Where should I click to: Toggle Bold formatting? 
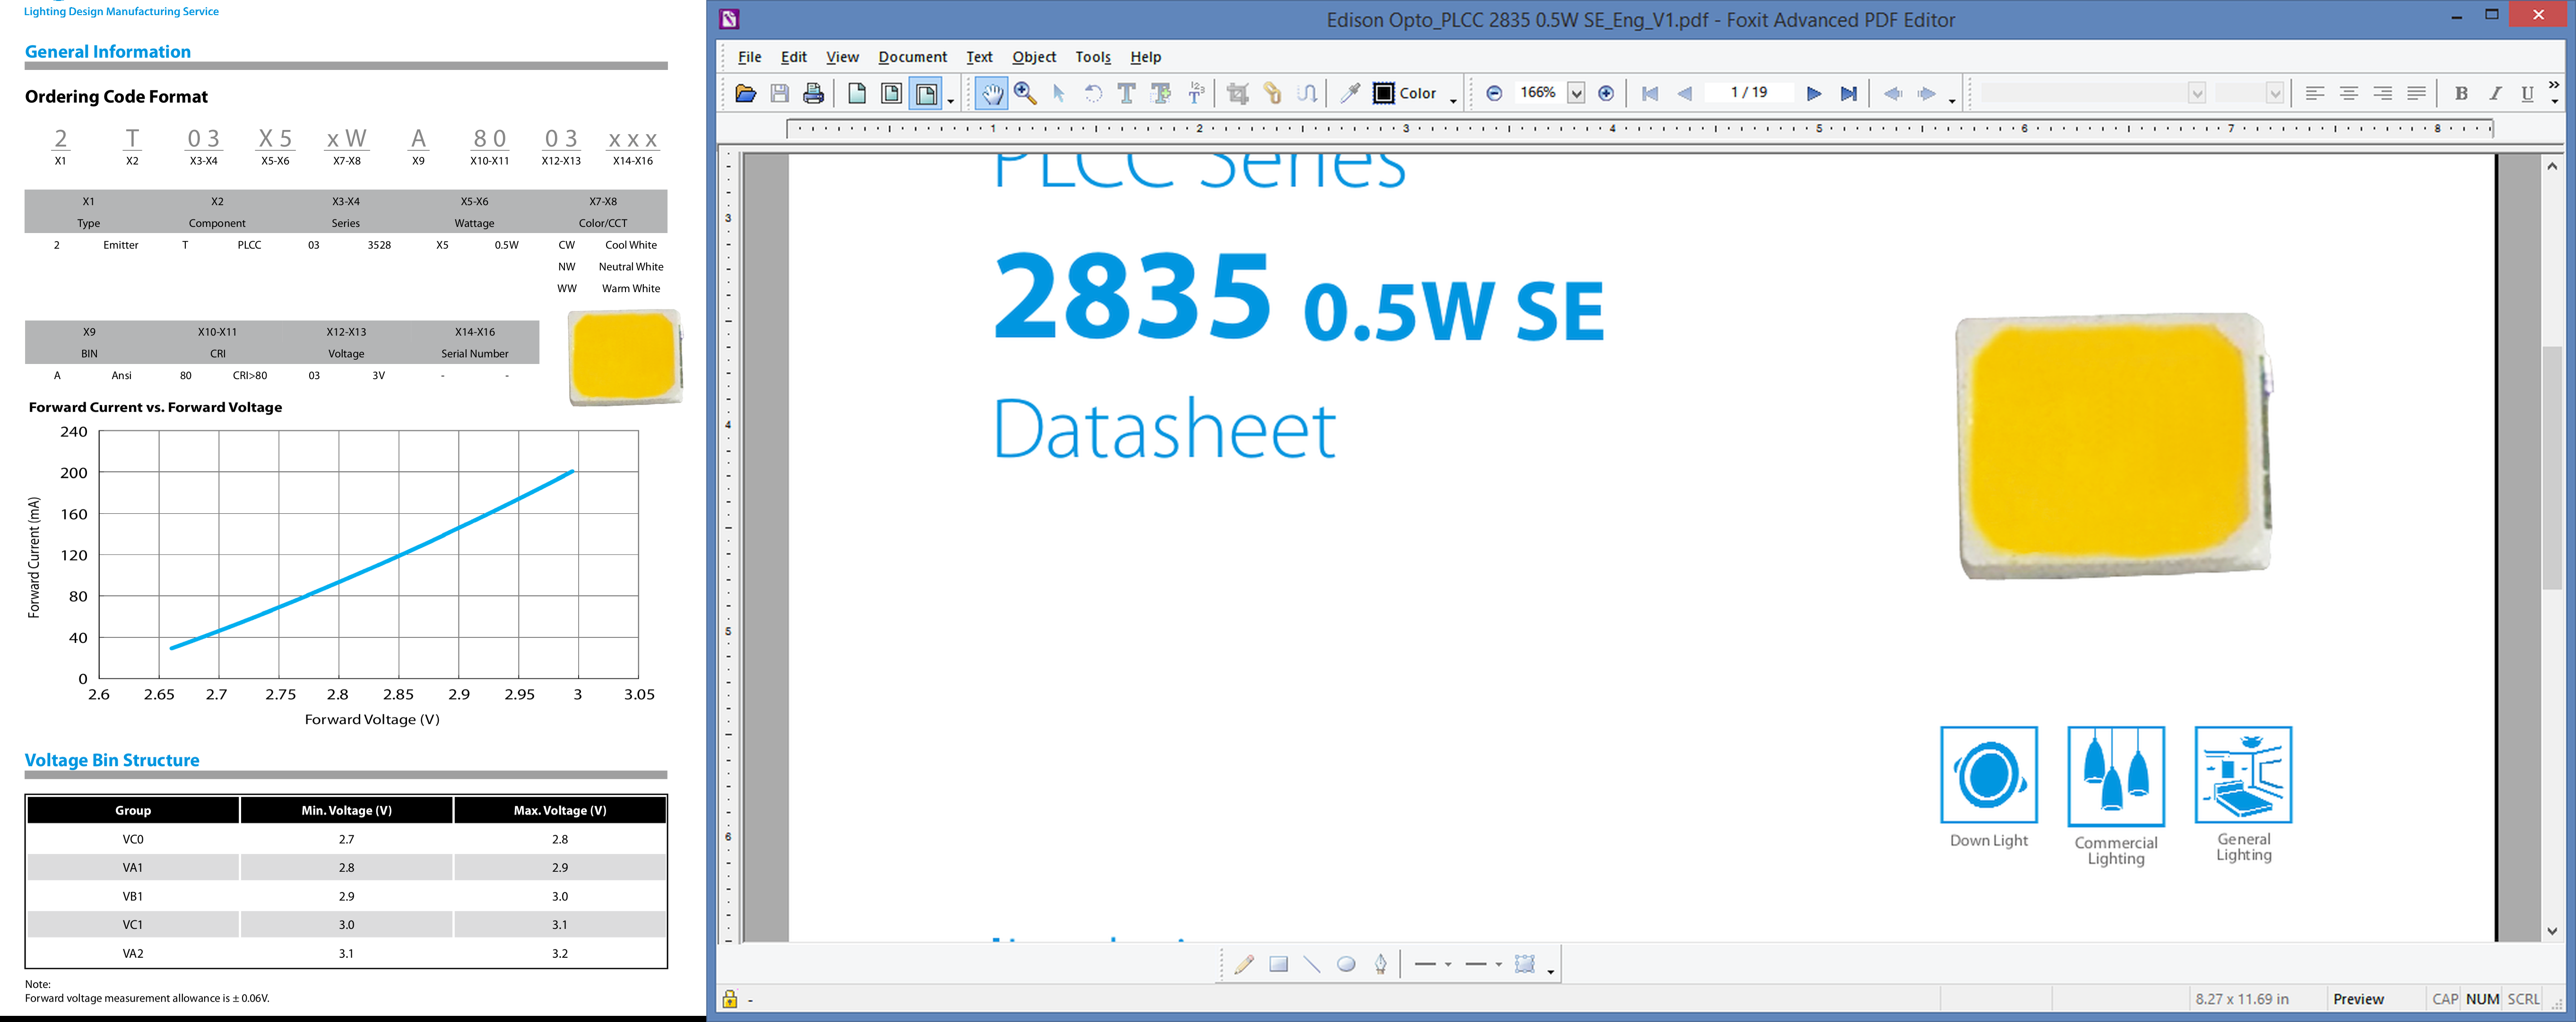(x=2461, y=93)
